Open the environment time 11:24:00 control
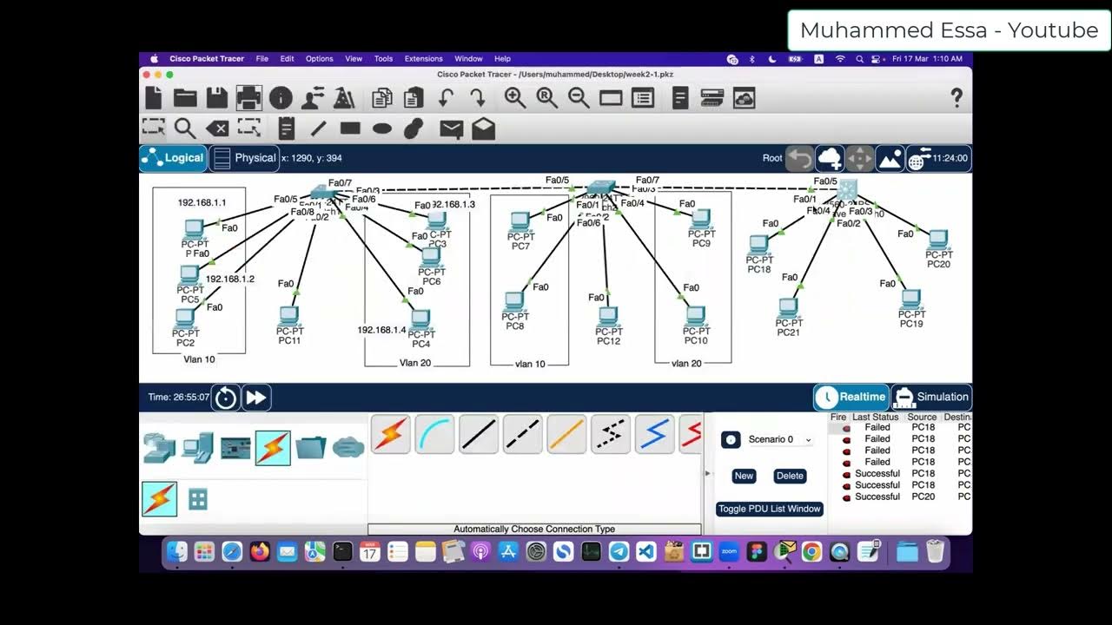This screenshot has height=625, width=1112. 938,158
